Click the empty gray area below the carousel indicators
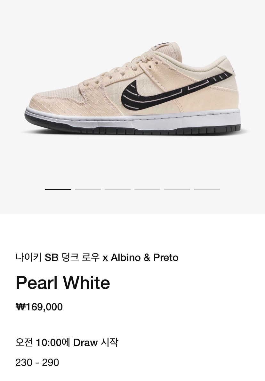Viewport: 265px width, 381px height. [132, 202]
